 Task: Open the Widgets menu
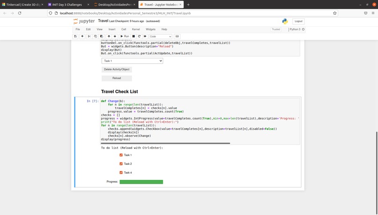point(151,30)
